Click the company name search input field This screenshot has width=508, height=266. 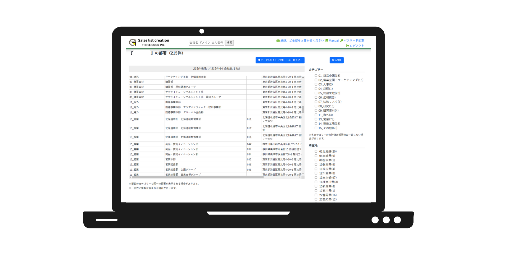[x=206, y=43]
